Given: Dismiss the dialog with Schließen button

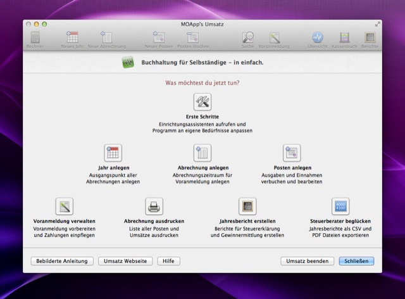Looking at the screenshot, I should (x=356, y=261).
